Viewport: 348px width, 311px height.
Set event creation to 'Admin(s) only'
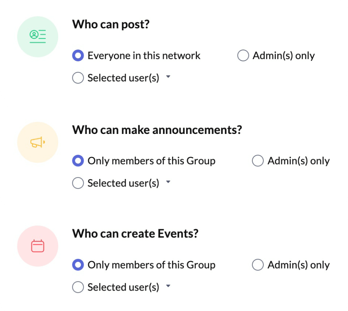tap(258, 265)
